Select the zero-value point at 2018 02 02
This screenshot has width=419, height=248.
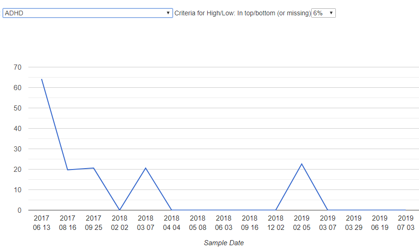pos(120,210)
